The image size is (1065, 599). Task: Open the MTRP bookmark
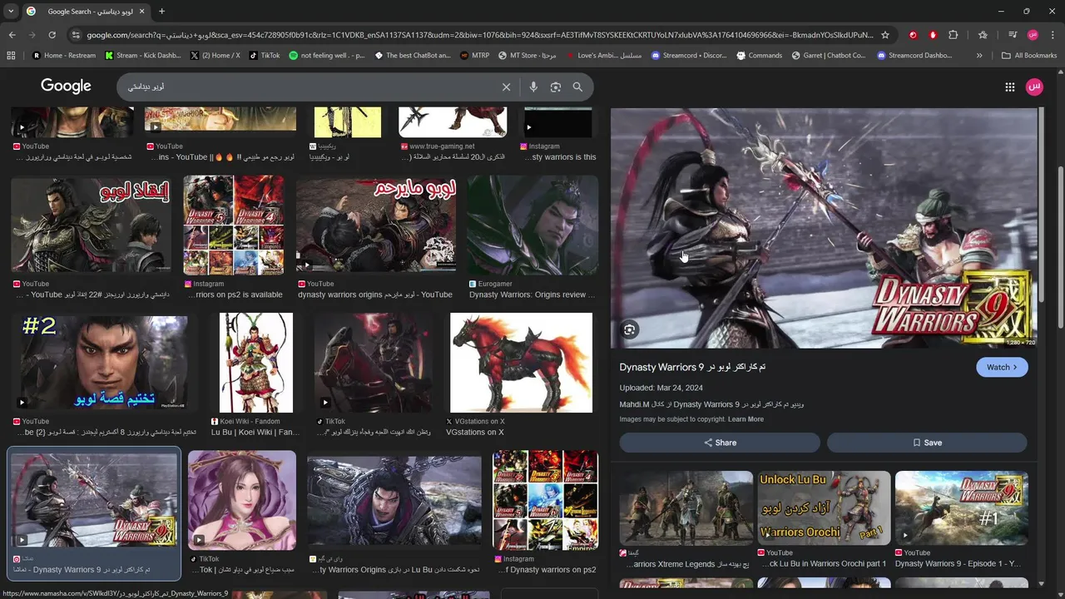474,56
